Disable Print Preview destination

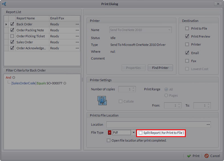[x=187, y=36]
